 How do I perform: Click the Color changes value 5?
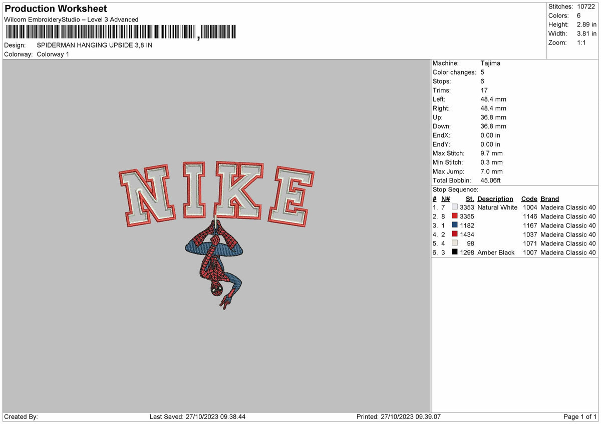(x=482, y=72)
